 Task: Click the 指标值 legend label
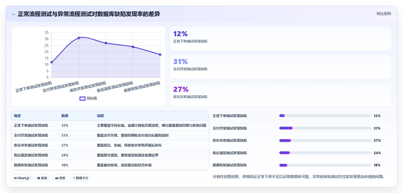pos(92,98)
